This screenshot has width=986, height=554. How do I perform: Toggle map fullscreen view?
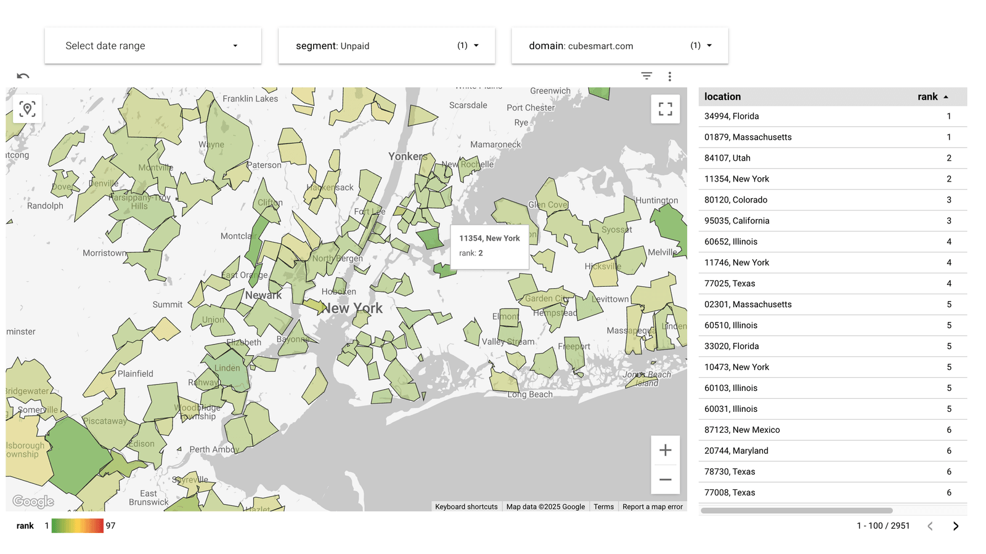point(666,109)
